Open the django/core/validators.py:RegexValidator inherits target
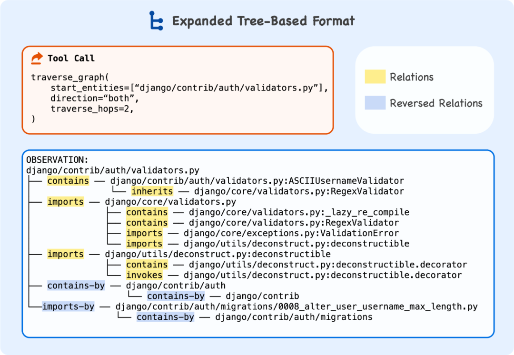Viewport: 514px width, 355px height. coord(299,191)
